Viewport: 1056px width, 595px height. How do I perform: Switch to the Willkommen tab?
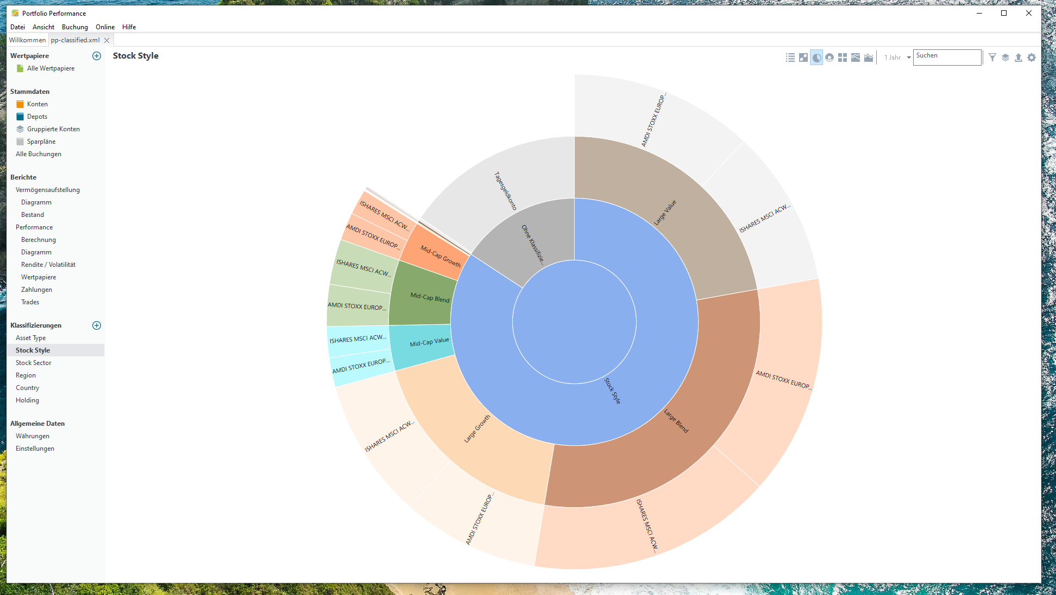(x=28, y=40)
